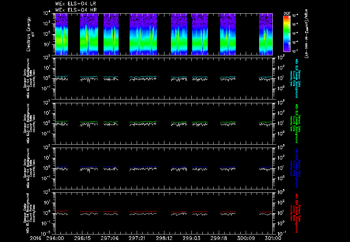Click the '297:21' time axis label
Image resolution: width=350 pixels, height=242 pixels.
click(137, 239)
